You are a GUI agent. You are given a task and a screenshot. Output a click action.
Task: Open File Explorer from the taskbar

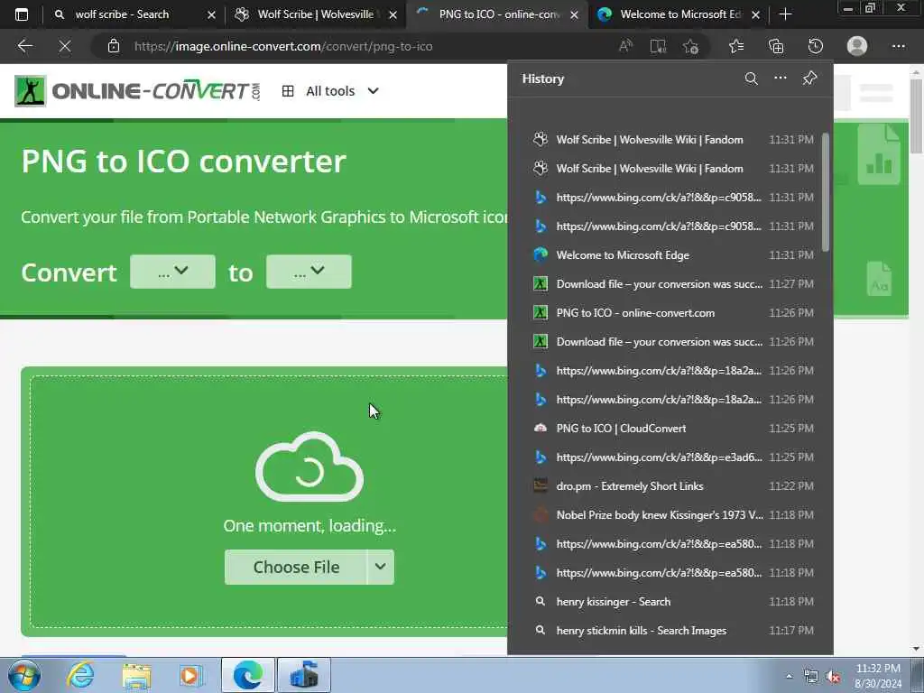coord(136,675)
